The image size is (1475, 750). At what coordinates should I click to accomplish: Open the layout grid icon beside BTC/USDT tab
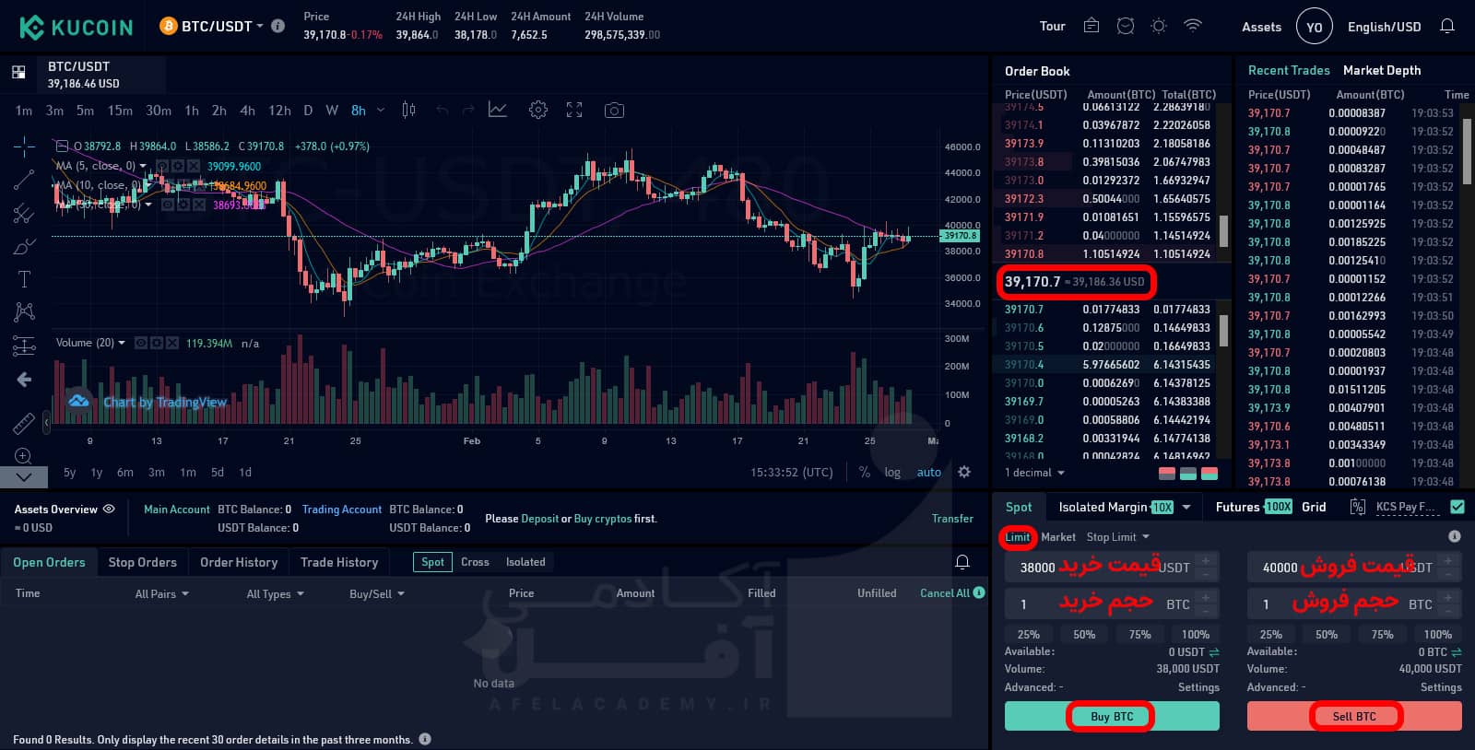18,72
